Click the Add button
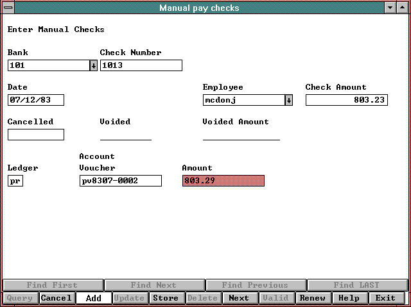The height and width of the screenshot is (307, 411). point(93,298)
